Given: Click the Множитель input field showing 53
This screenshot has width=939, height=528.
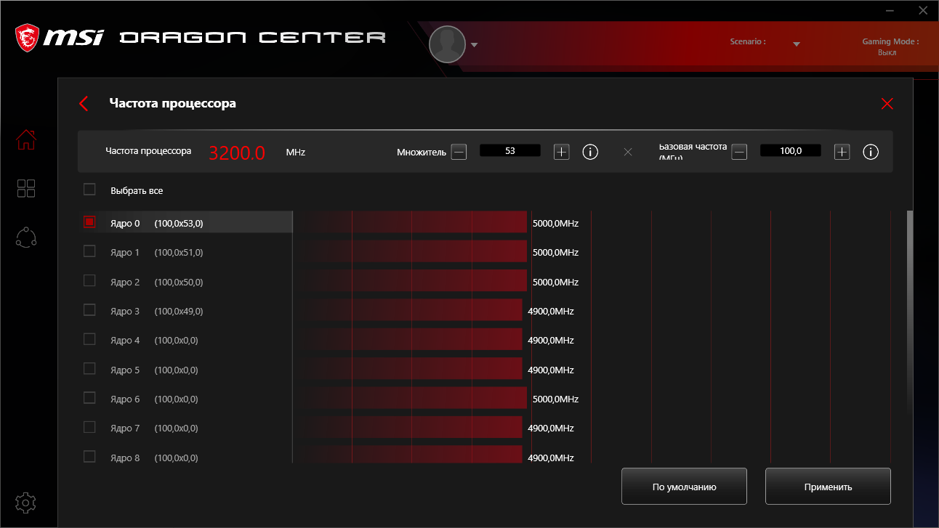Looking at the screenshot, I should pos(510,150).
